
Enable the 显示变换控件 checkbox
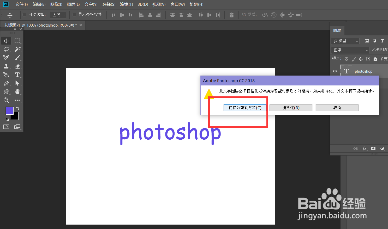click(74, 15)
